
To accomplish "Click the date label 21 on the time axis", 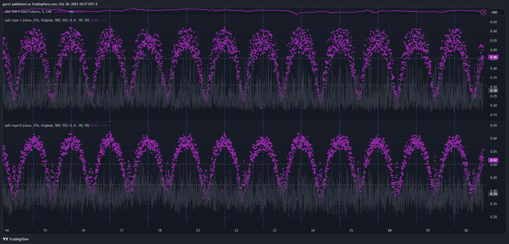I will 198,230.
